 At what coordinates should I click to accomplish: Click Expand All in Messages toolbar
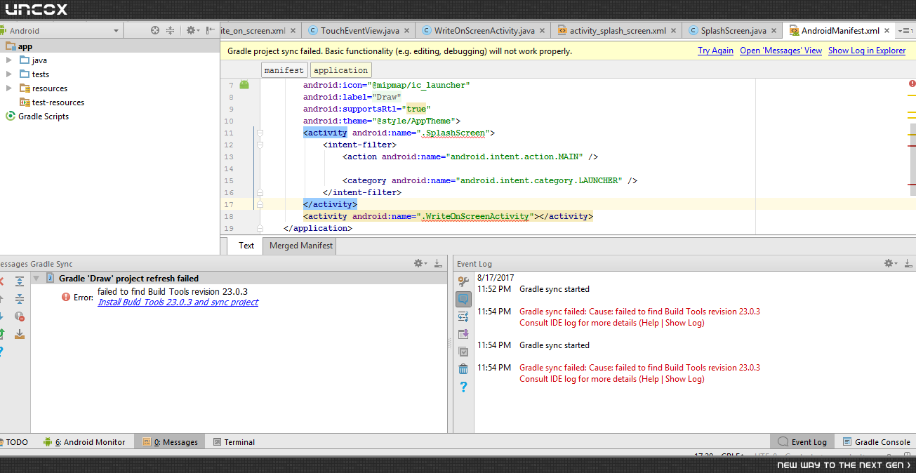tap(20, 281)
